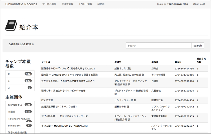This screenshot has width=211, height=134.
Task: Click publisher 国書刊行会
Action: click(157, 100)
